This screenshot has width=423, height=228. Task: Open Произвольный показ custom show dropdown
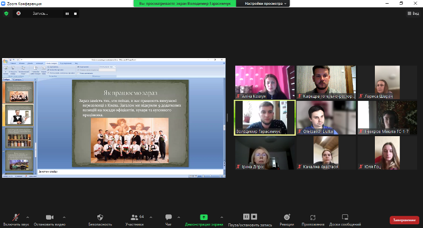coord(23,70)
